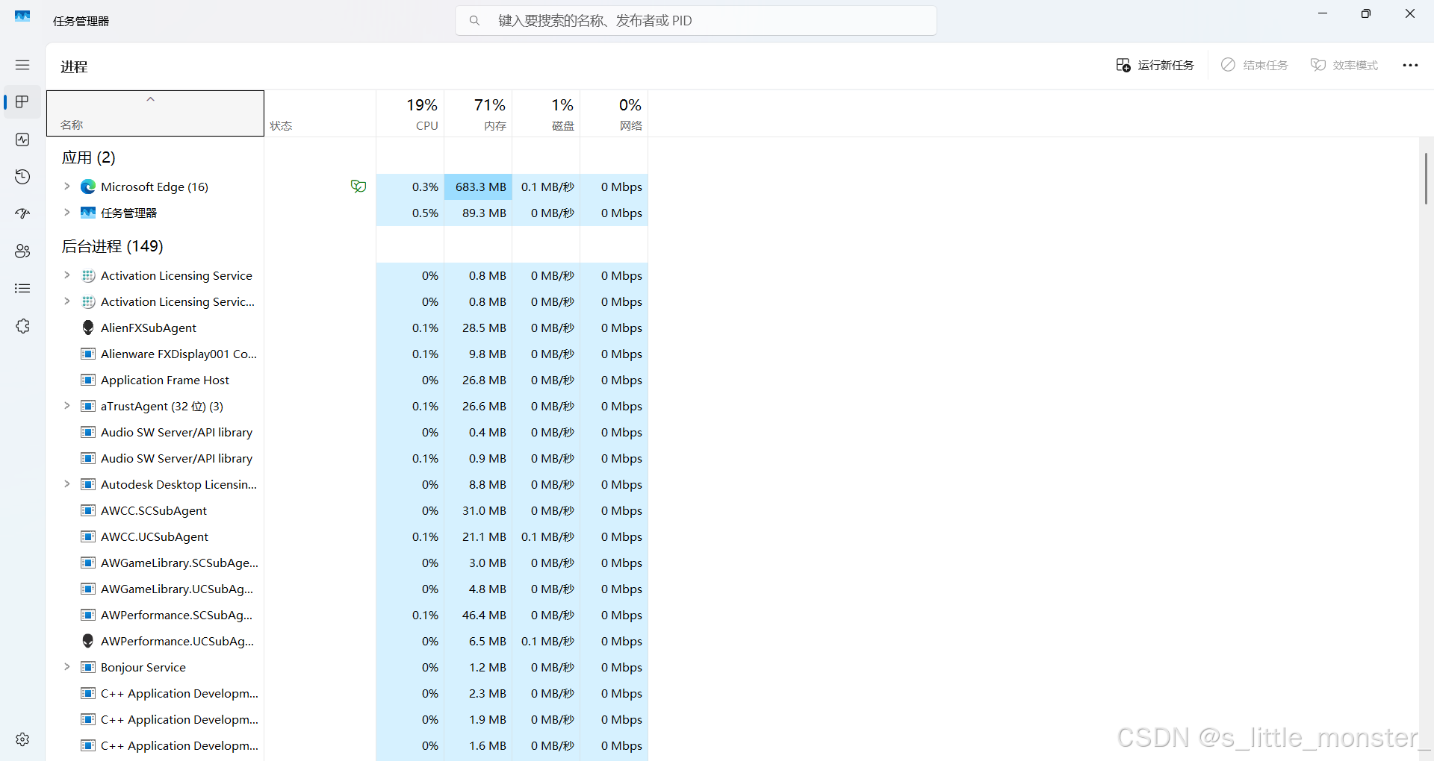The width and height of the screenshot is (1434, 761).
Task: Expand the Microsoft Edge (16) group
Action: click(x=67, y=187)
